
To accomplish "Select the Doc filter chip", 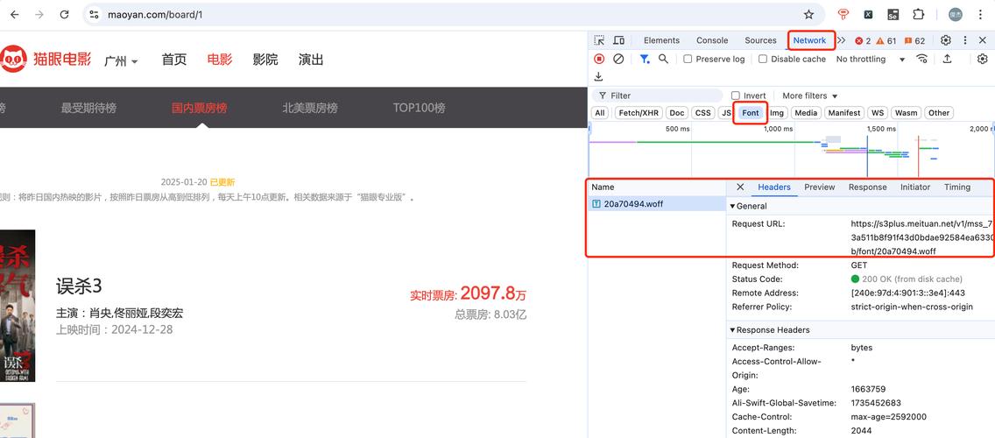I will [677, 113].
